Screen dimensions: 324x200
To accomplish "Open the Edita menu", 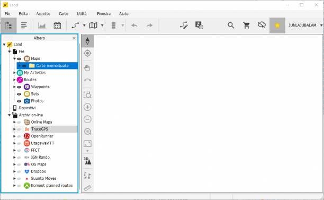I will pos(23,14).
